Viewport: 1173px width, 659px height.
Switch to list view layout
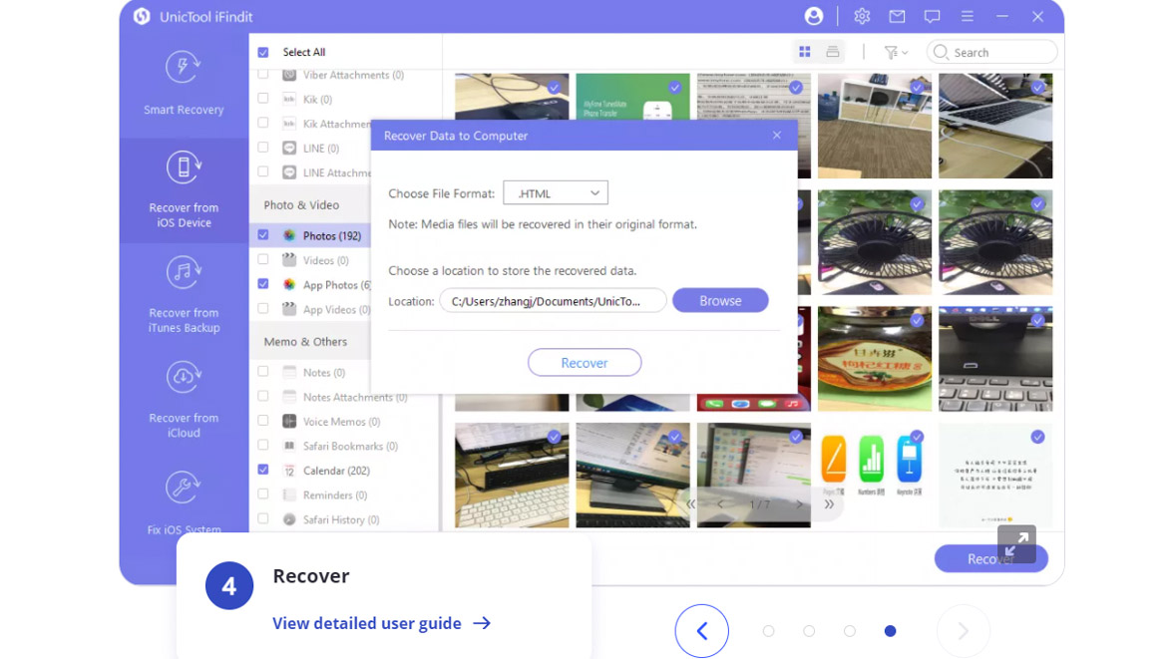833,52
